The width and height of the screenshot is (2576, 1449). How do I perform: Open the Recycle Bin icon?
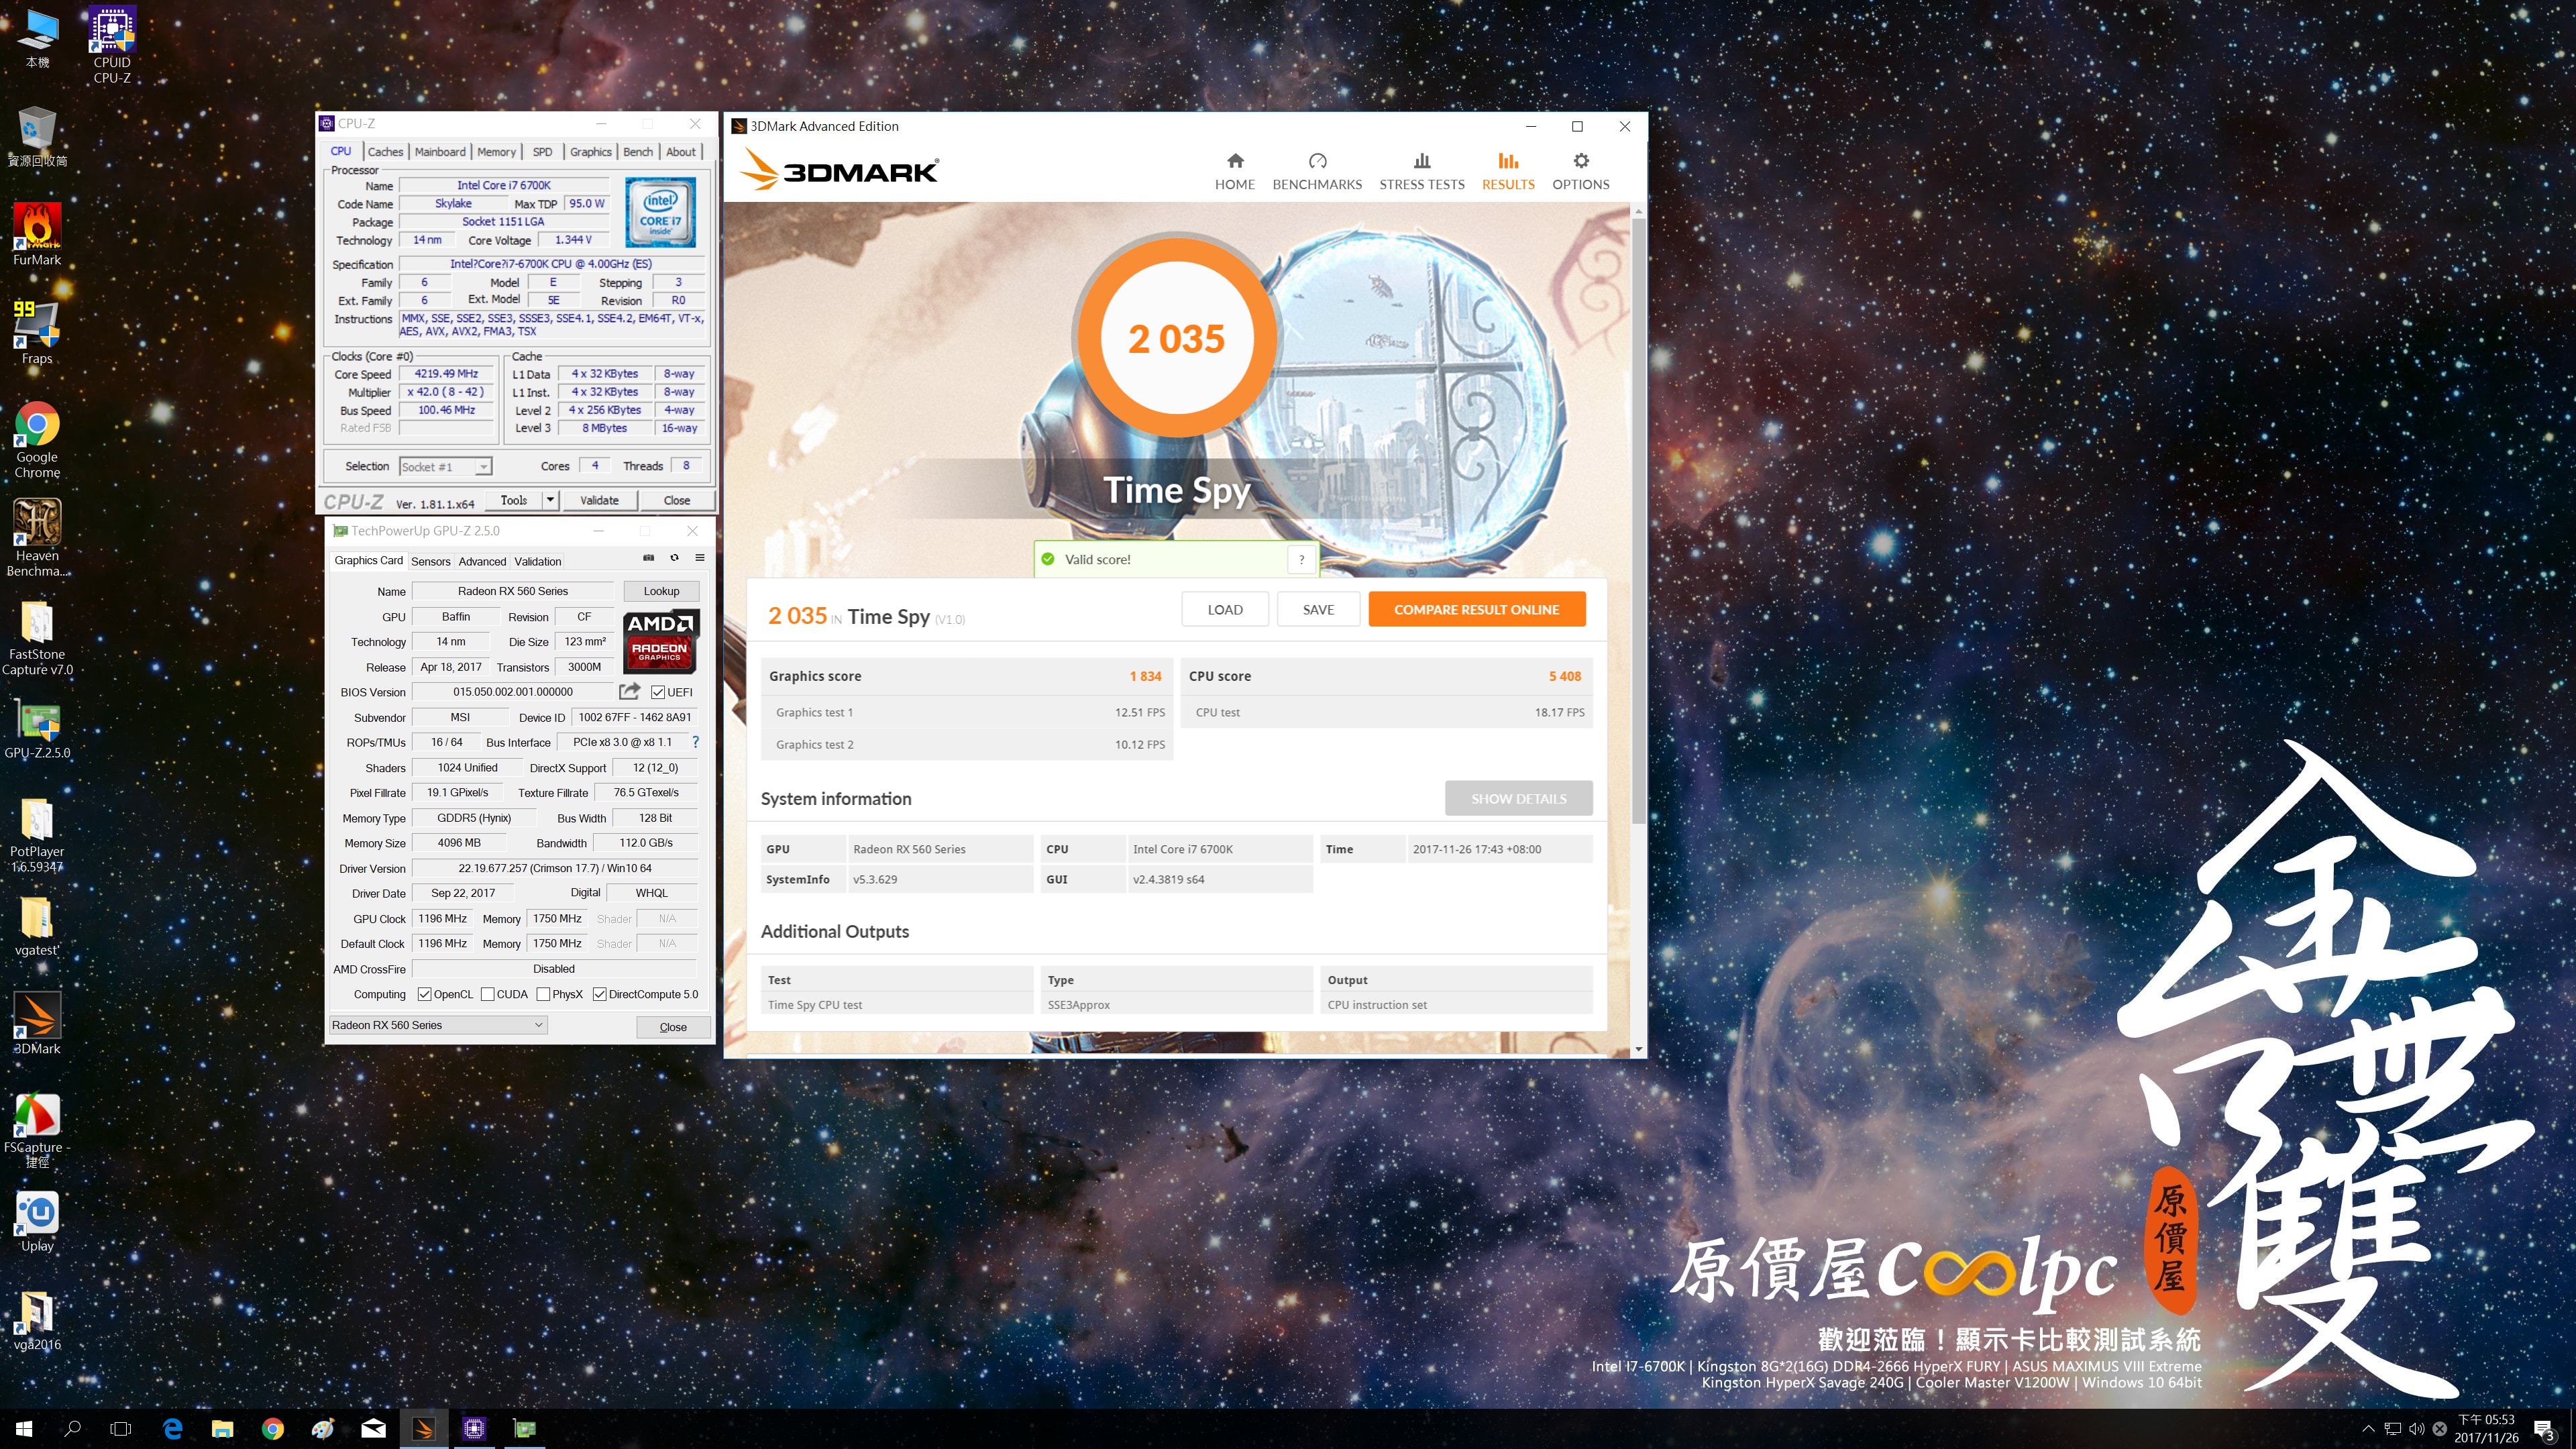(x=37, y=137)
